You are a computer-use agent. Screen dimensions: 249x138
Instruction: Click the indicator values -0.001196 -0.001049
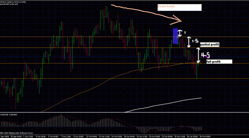click(9, 115)
